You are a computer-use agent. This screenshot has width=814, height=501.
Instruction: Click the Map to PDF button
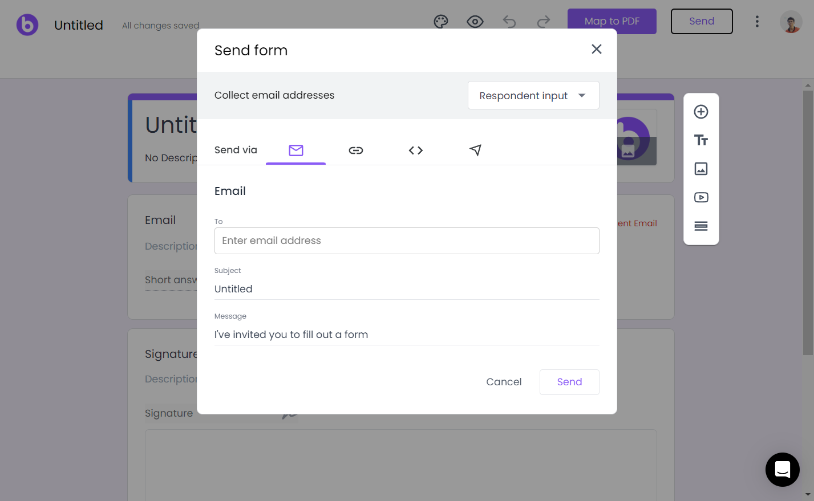click(x=612, y=22)
